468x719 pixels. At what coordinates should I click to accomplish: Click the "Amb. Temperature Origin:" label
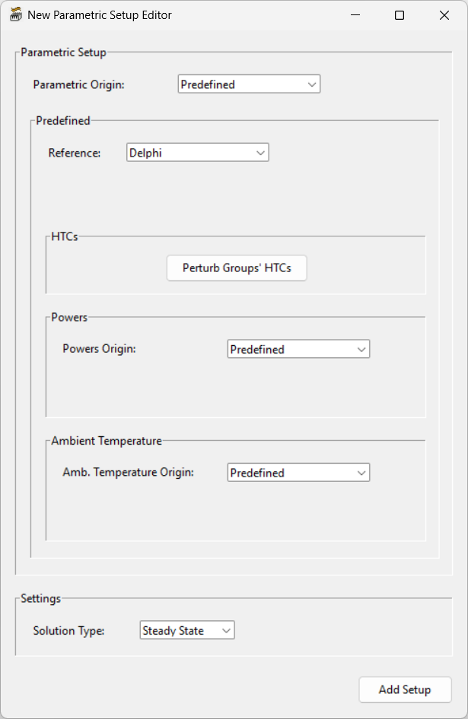pyautogui.click(x=128, y=472)
